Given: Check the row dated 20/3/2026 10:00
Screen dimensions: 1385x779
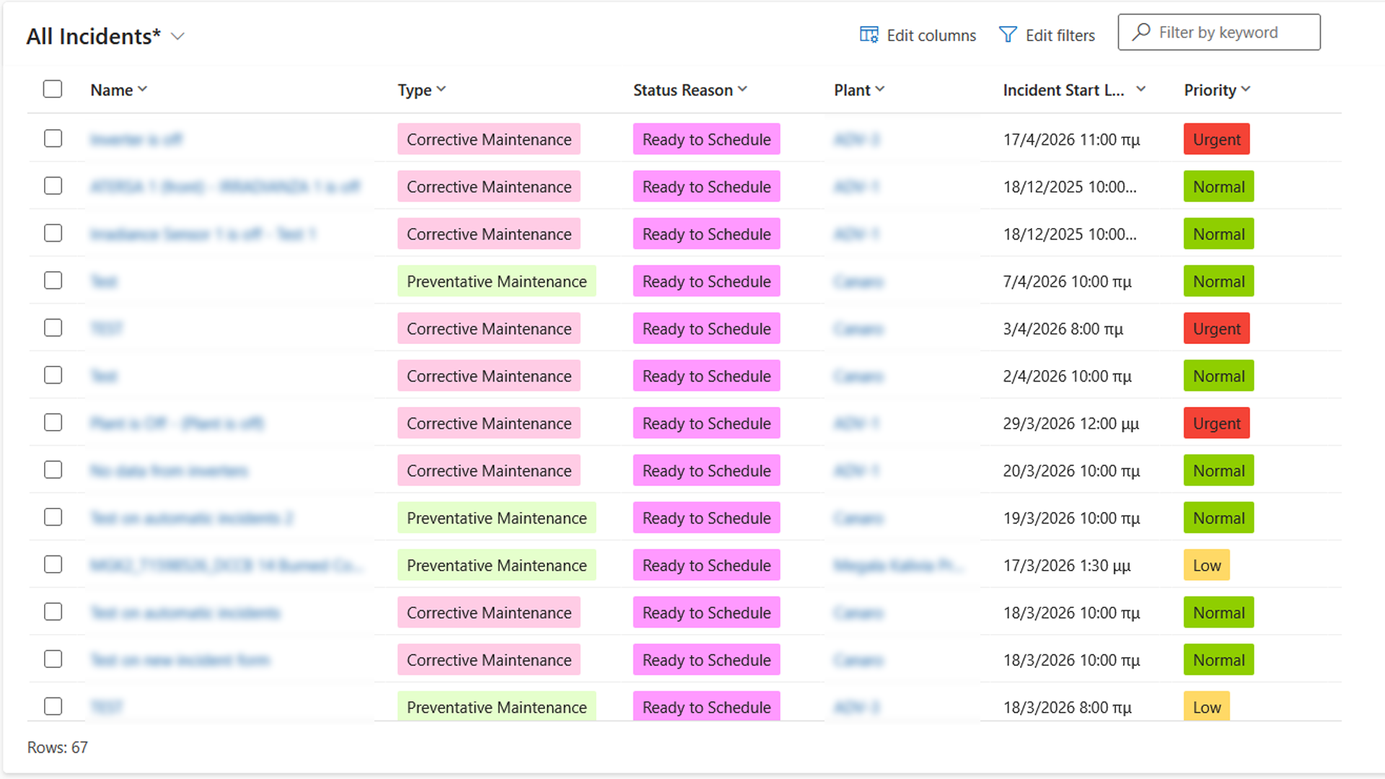Looking at the screenshot, I should click(53, 470).
